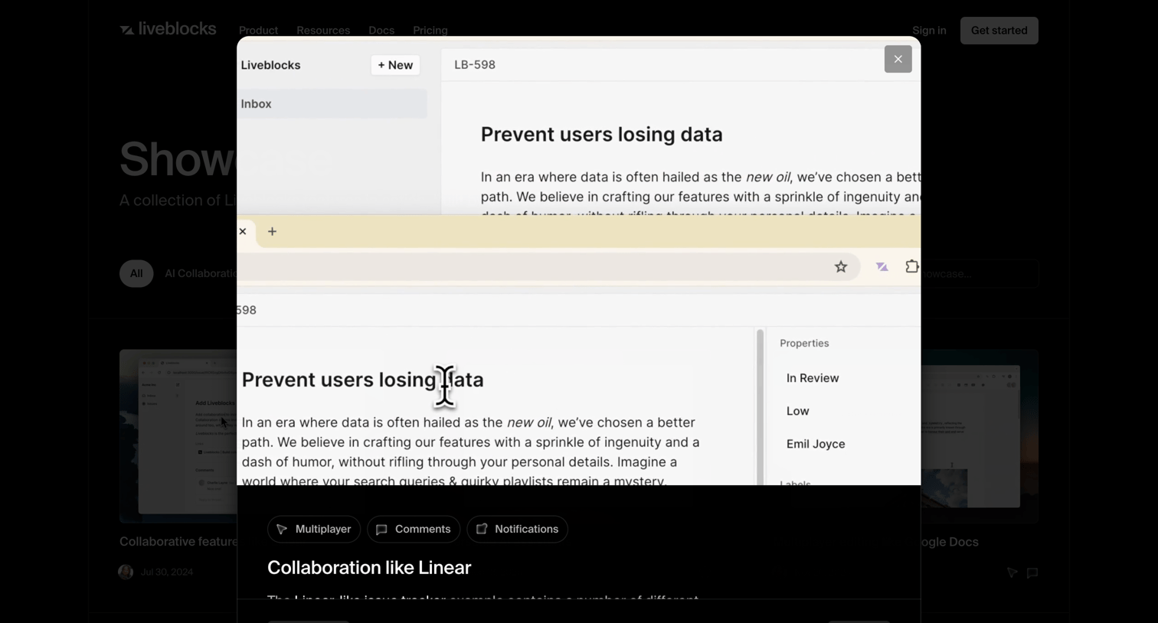The image size is (1158, 623).
Task: Click the Jul 30, 2024 date
Action: point(167,572)
